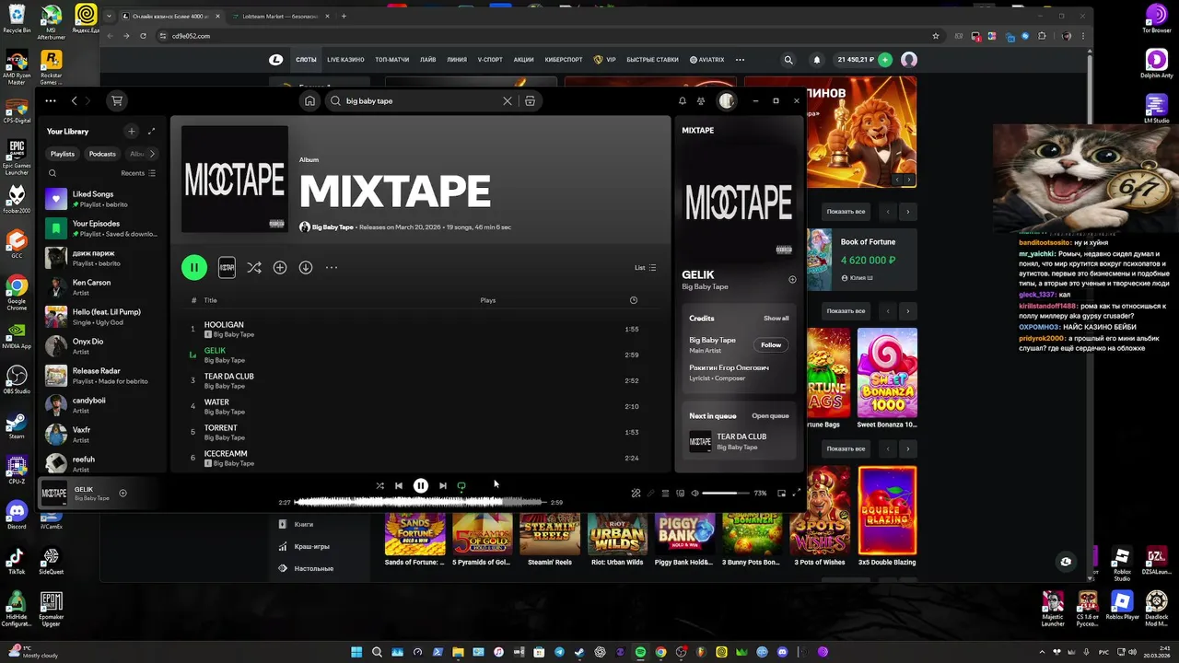The height and width of the screenshot is (663, 1179).
Task: Open queue from Next in queue
Action: [x=770, y=416]
